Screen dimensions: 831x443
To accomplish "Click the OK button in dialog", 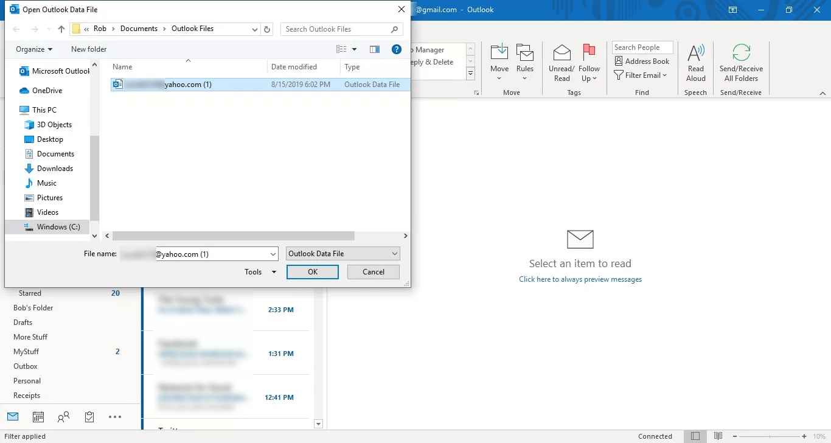I will pos(313,272).
